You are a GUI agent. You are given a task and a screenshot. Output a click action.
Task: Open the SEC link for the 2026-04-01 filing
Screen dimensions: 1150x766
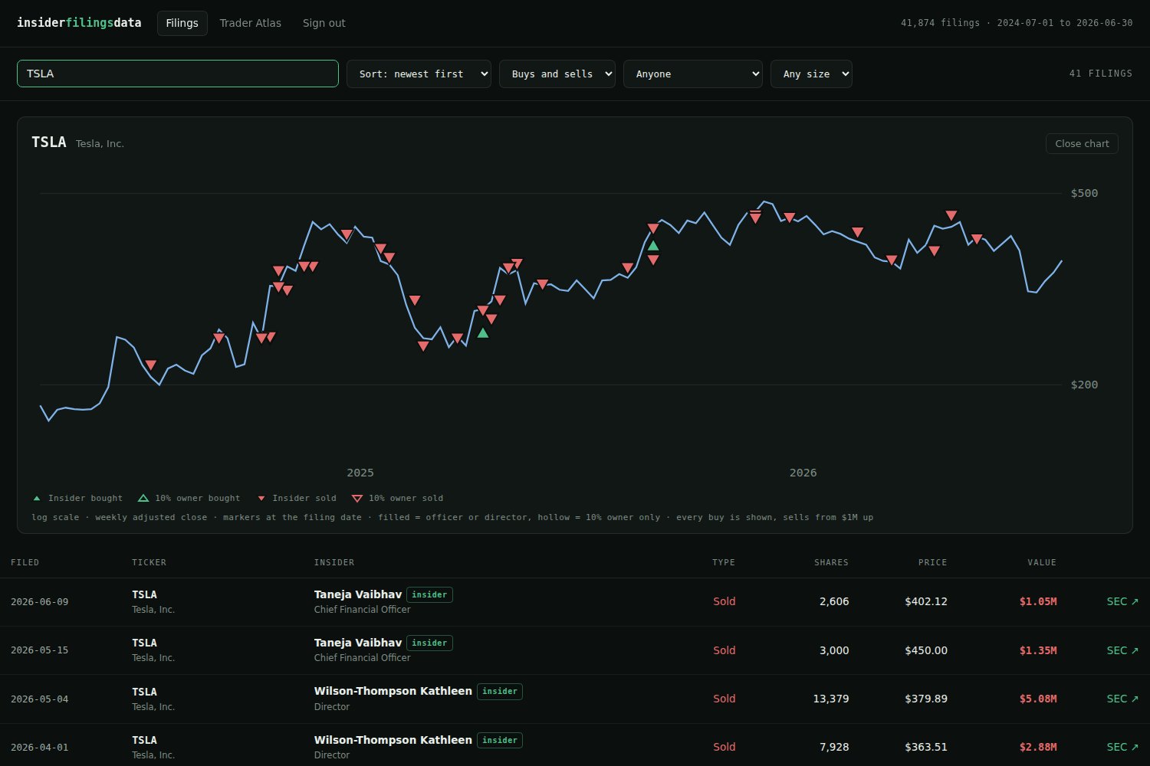(1122, 747)
